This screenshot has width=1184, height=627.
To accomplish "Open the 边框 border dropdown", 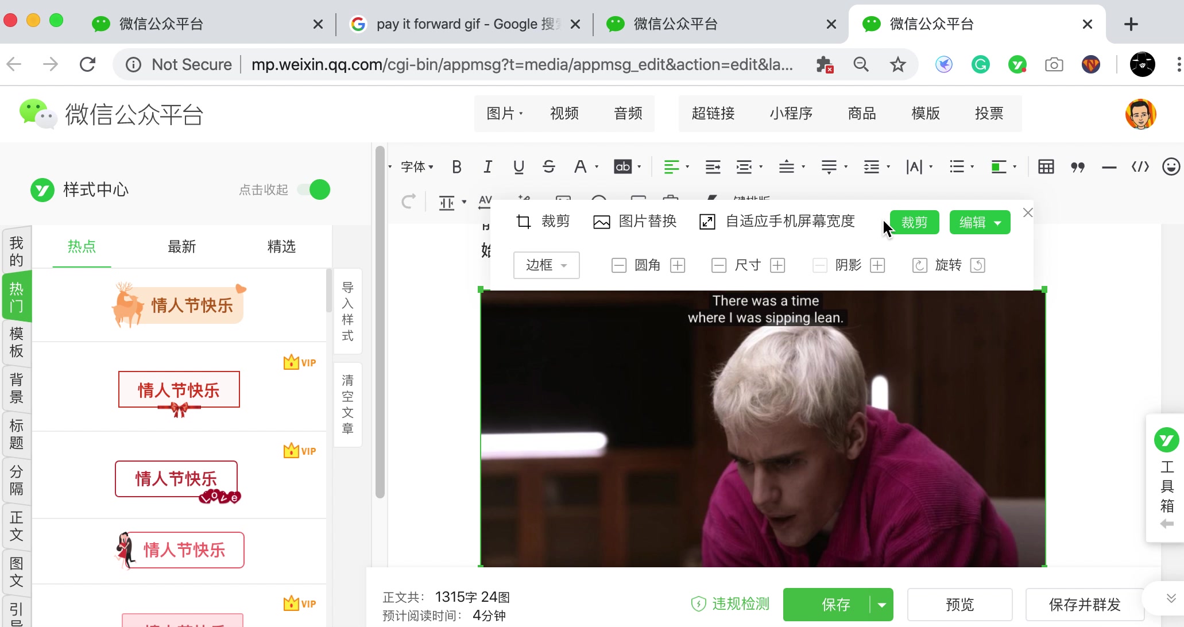I will point(546,265).
